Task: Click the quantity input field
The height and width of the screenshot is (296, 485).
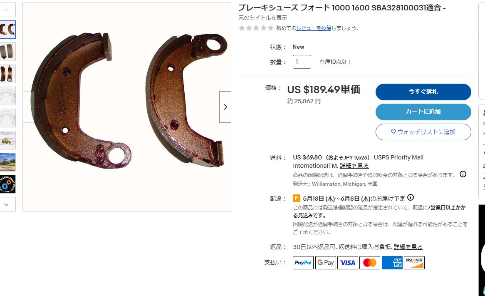Action: (x=302, y=62)
